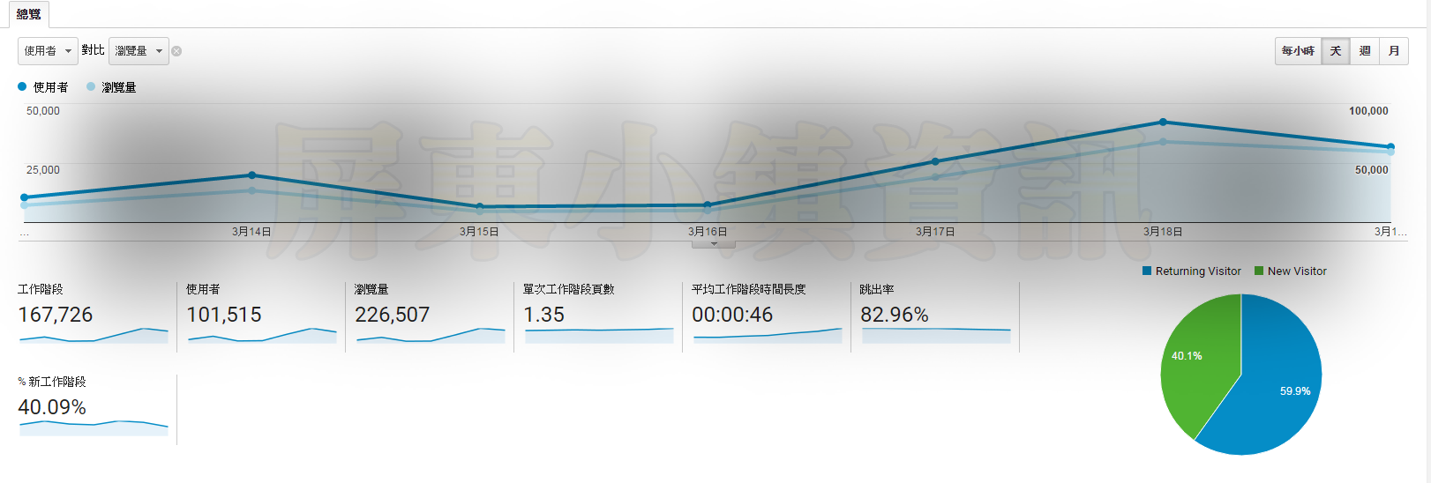Click the 工作階段 sparkline chart
The height and width of the screenshot is (483, 1431).
pos(94,336)
